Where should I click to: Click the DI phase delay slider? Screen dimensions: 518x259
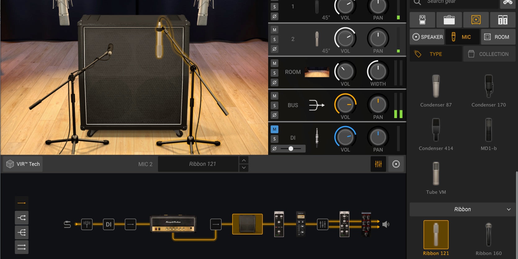coord(291,149)
